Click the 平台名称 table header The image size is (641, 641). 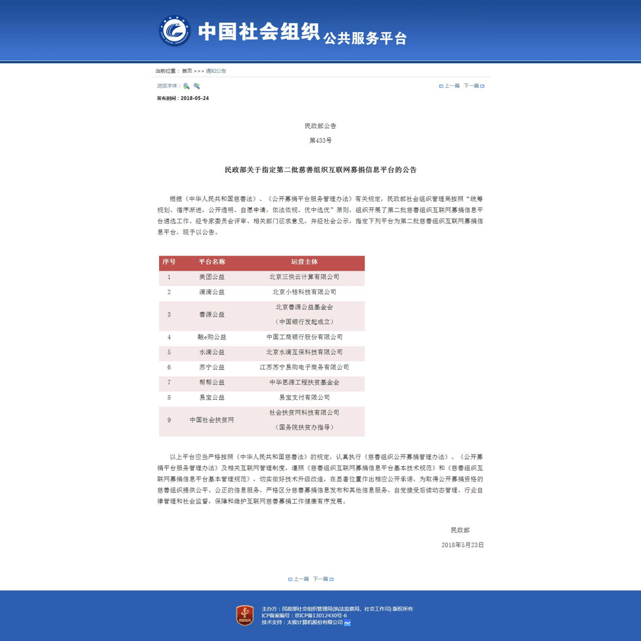pyautogui.click(x=211, y=261)
